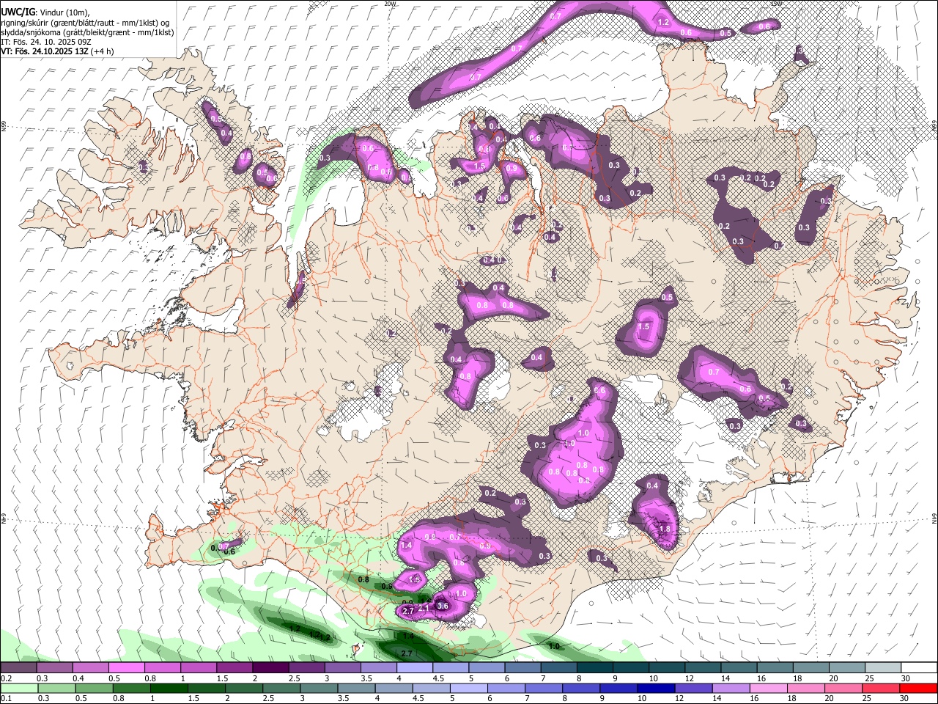Select the bright red swatch after 30 in lower legend row
Image resolution: width=938 pixels, height=704 pixels.
pos(917,688)
